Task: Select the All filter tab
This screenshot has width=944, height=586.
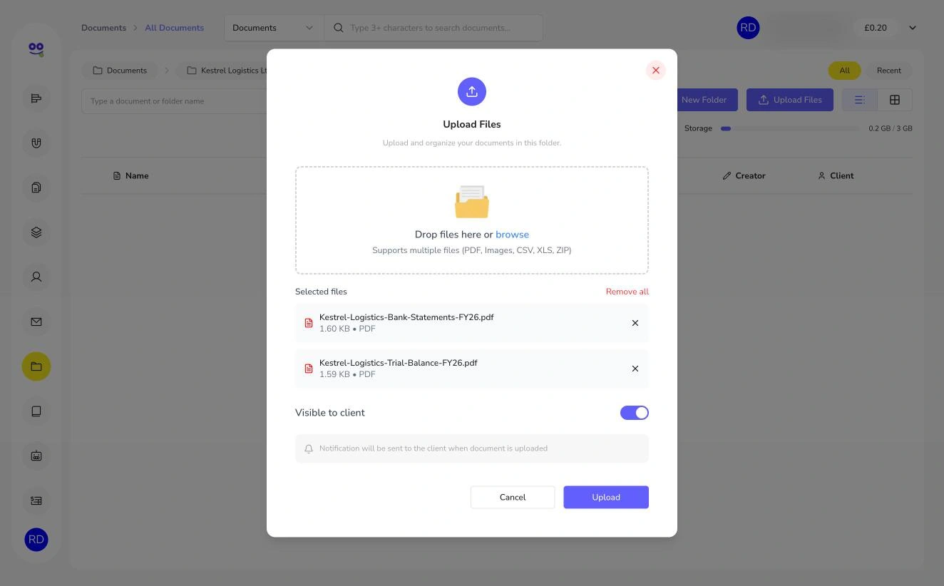Action: [844, 71]
